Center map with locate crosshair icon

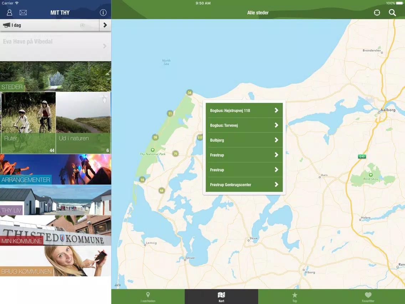coord(377,12)
